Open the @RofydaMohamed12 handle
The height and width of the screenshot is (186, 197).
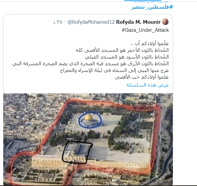tap(91, 22)
